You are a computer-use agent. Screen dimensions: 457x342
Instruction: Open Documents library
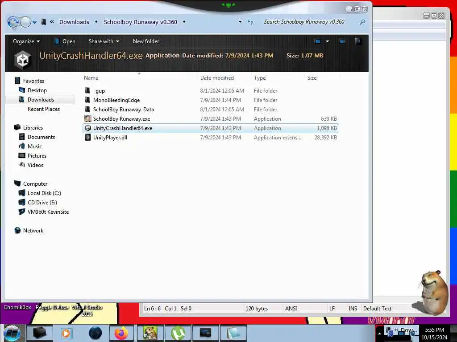pyautogui.click(x=41, y=137)
